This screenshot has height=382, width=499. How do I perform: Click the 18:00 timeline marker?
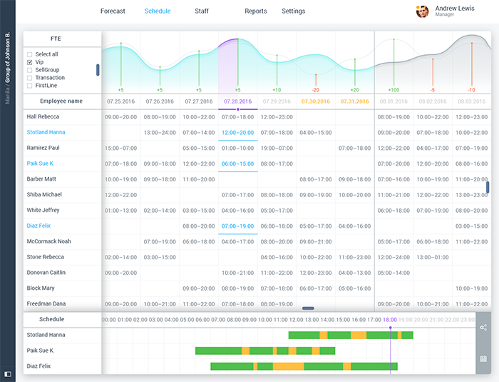(x=390, y=320)
